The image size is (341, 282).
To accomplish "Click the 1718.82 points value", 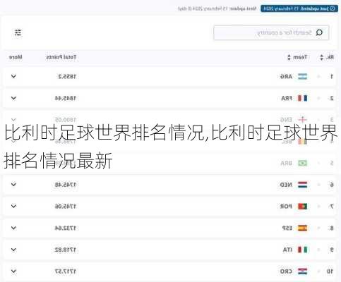I will 66,250.
